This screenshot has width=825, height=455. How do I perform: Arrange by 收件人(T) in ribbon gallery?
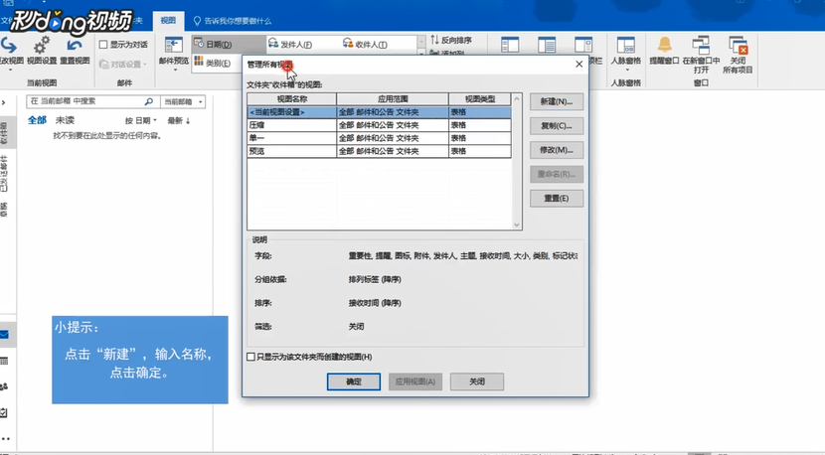tap(379, 44)
